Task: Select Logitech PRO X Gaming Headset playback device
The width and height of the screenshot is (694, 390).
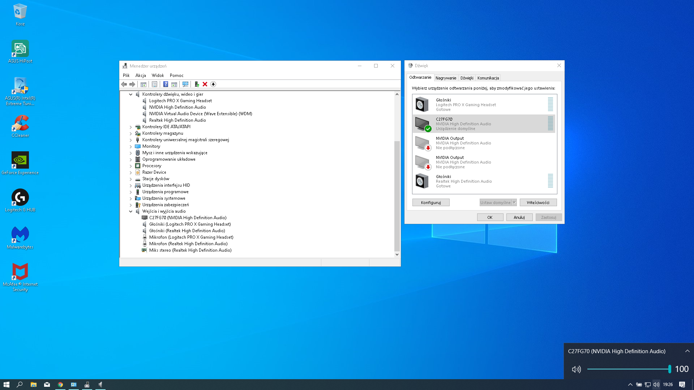Action: pos(484,105)
